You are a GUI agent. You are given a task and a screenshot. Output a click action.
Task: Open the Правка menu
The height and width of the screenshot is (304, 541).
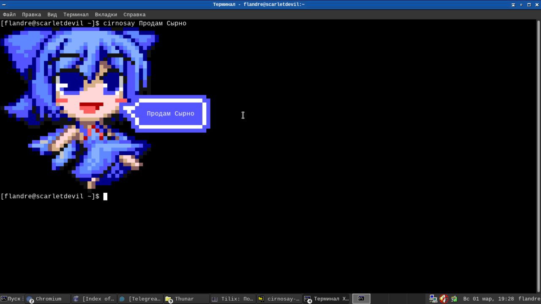click(32, 14)
